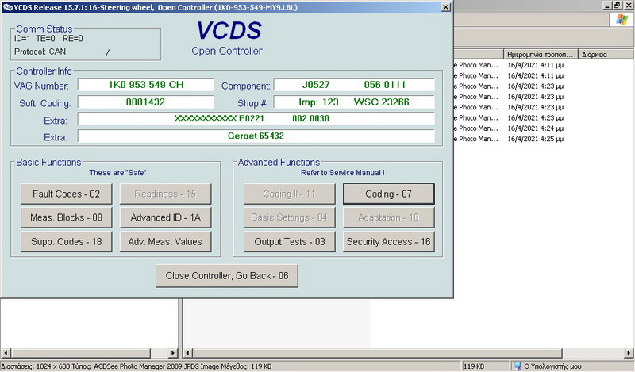The height and width of the screenshot is (372, 635).
Task: Start Output Tests - 03
Action: coord(290,242)
